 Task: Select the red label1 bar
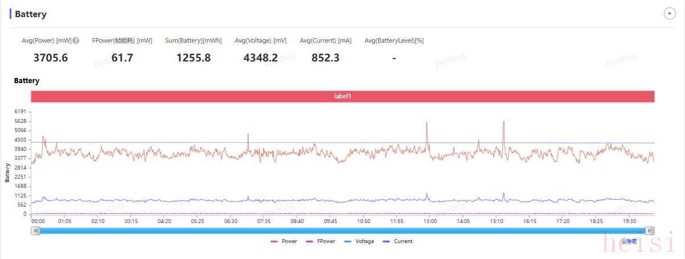point(342,97)
